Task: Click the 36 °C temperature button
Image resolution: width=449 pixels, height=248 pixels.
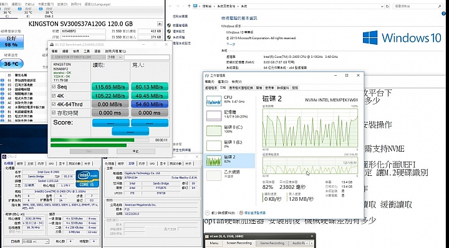Action: click(11, 63)
